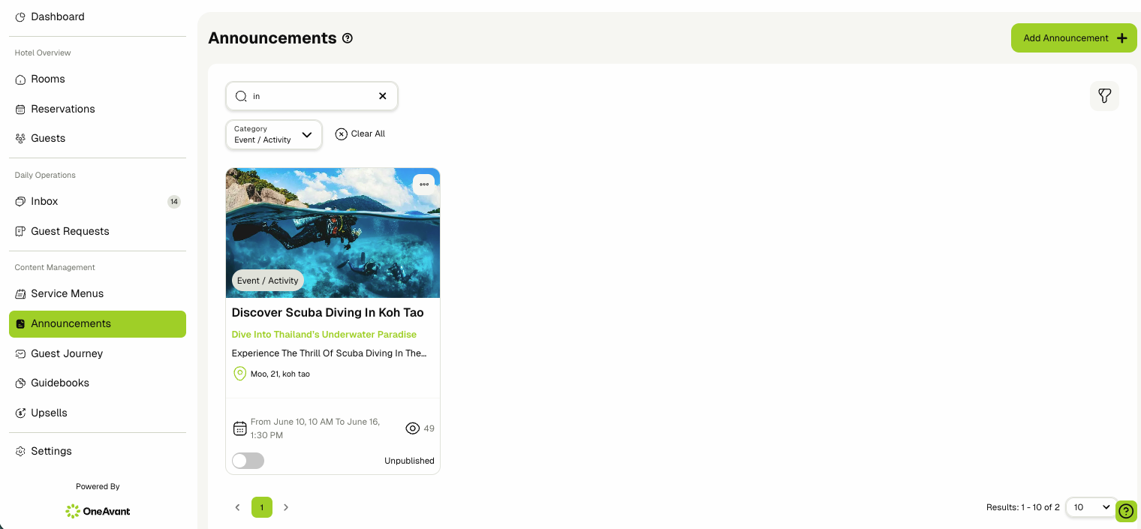Click the help icon beside Announcements title
Viewport: 1141px width, 529px height.
pyautogui.click(x=348, y=38)
